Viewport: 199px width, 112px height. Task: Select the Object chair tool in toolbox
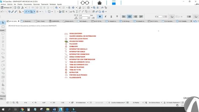[x=3, y=85]
